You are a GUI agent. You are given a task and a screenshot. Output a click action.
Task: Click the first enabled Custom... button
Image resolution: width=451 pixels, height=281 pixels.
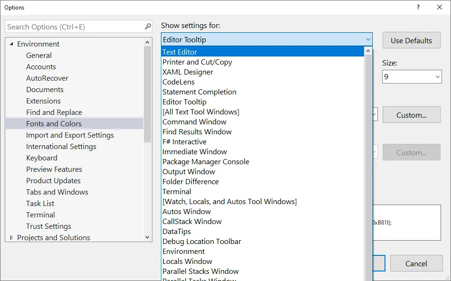(411, 115)
